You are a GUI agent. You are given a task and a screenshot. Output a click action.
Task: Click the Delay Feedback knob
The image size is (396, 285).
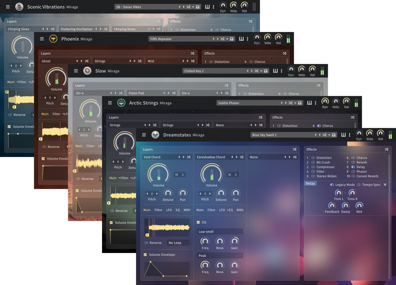332,206
